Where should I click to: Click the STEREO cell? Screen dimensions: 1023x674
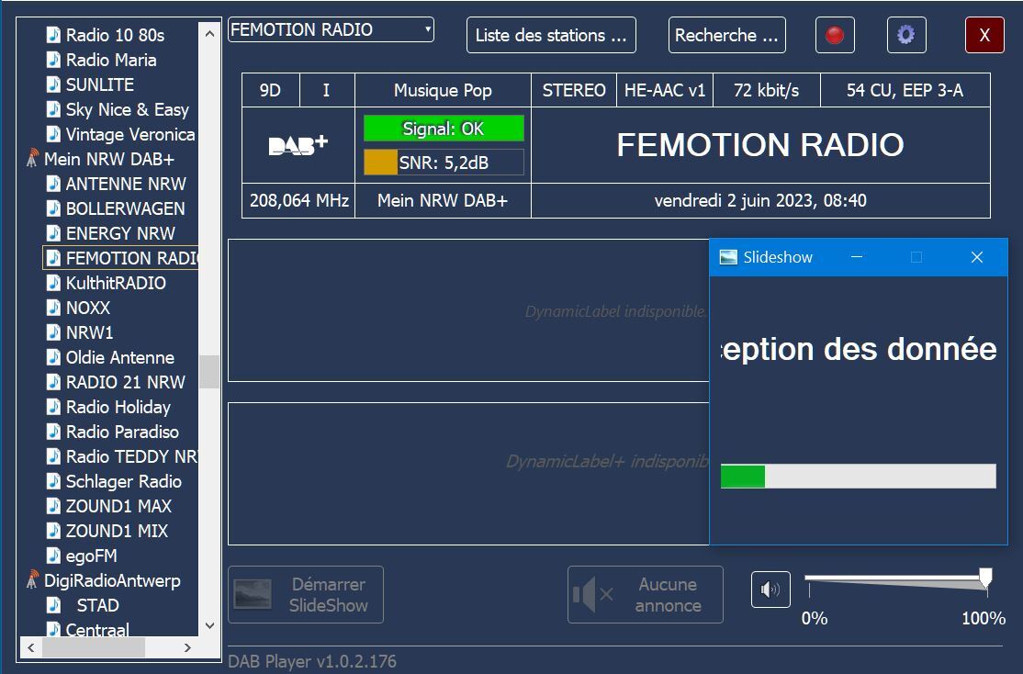(574, 90)
